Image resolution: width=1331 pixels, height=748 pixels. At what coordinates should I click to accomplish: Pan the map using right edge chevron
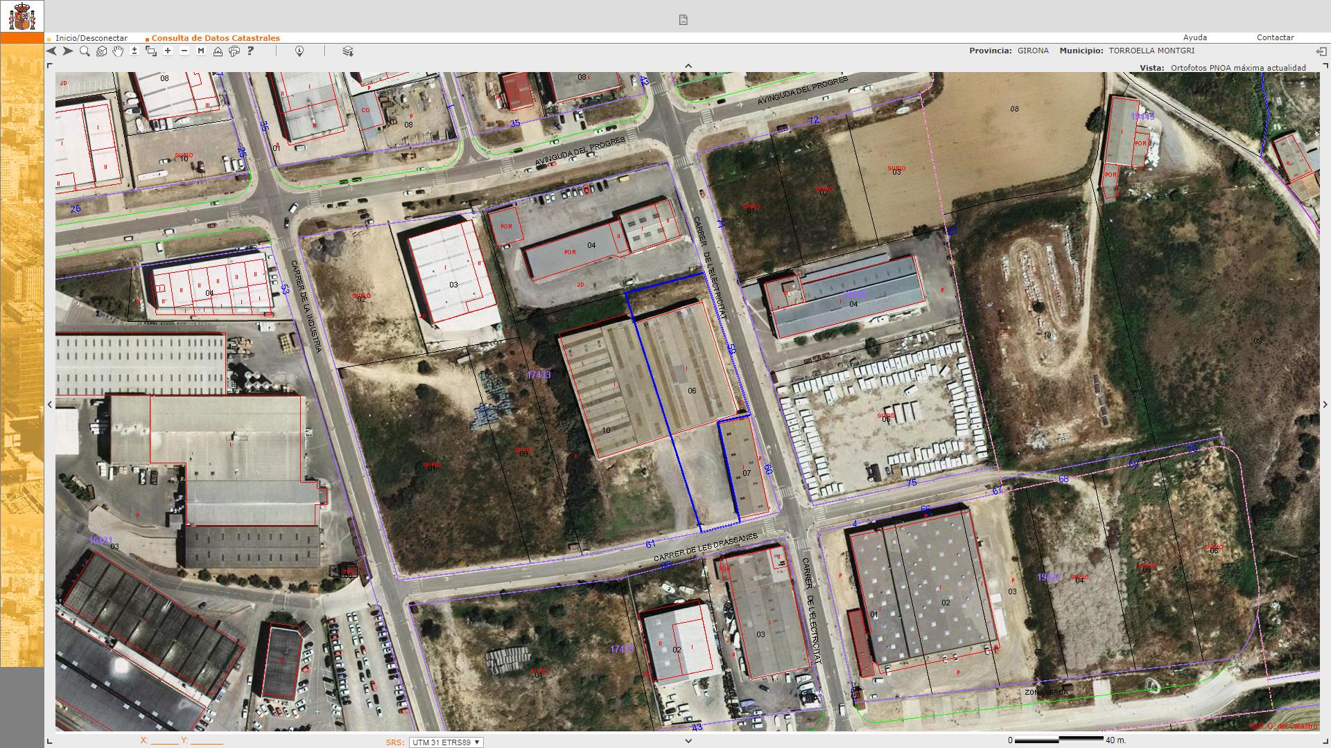(x=1325, y=404)
